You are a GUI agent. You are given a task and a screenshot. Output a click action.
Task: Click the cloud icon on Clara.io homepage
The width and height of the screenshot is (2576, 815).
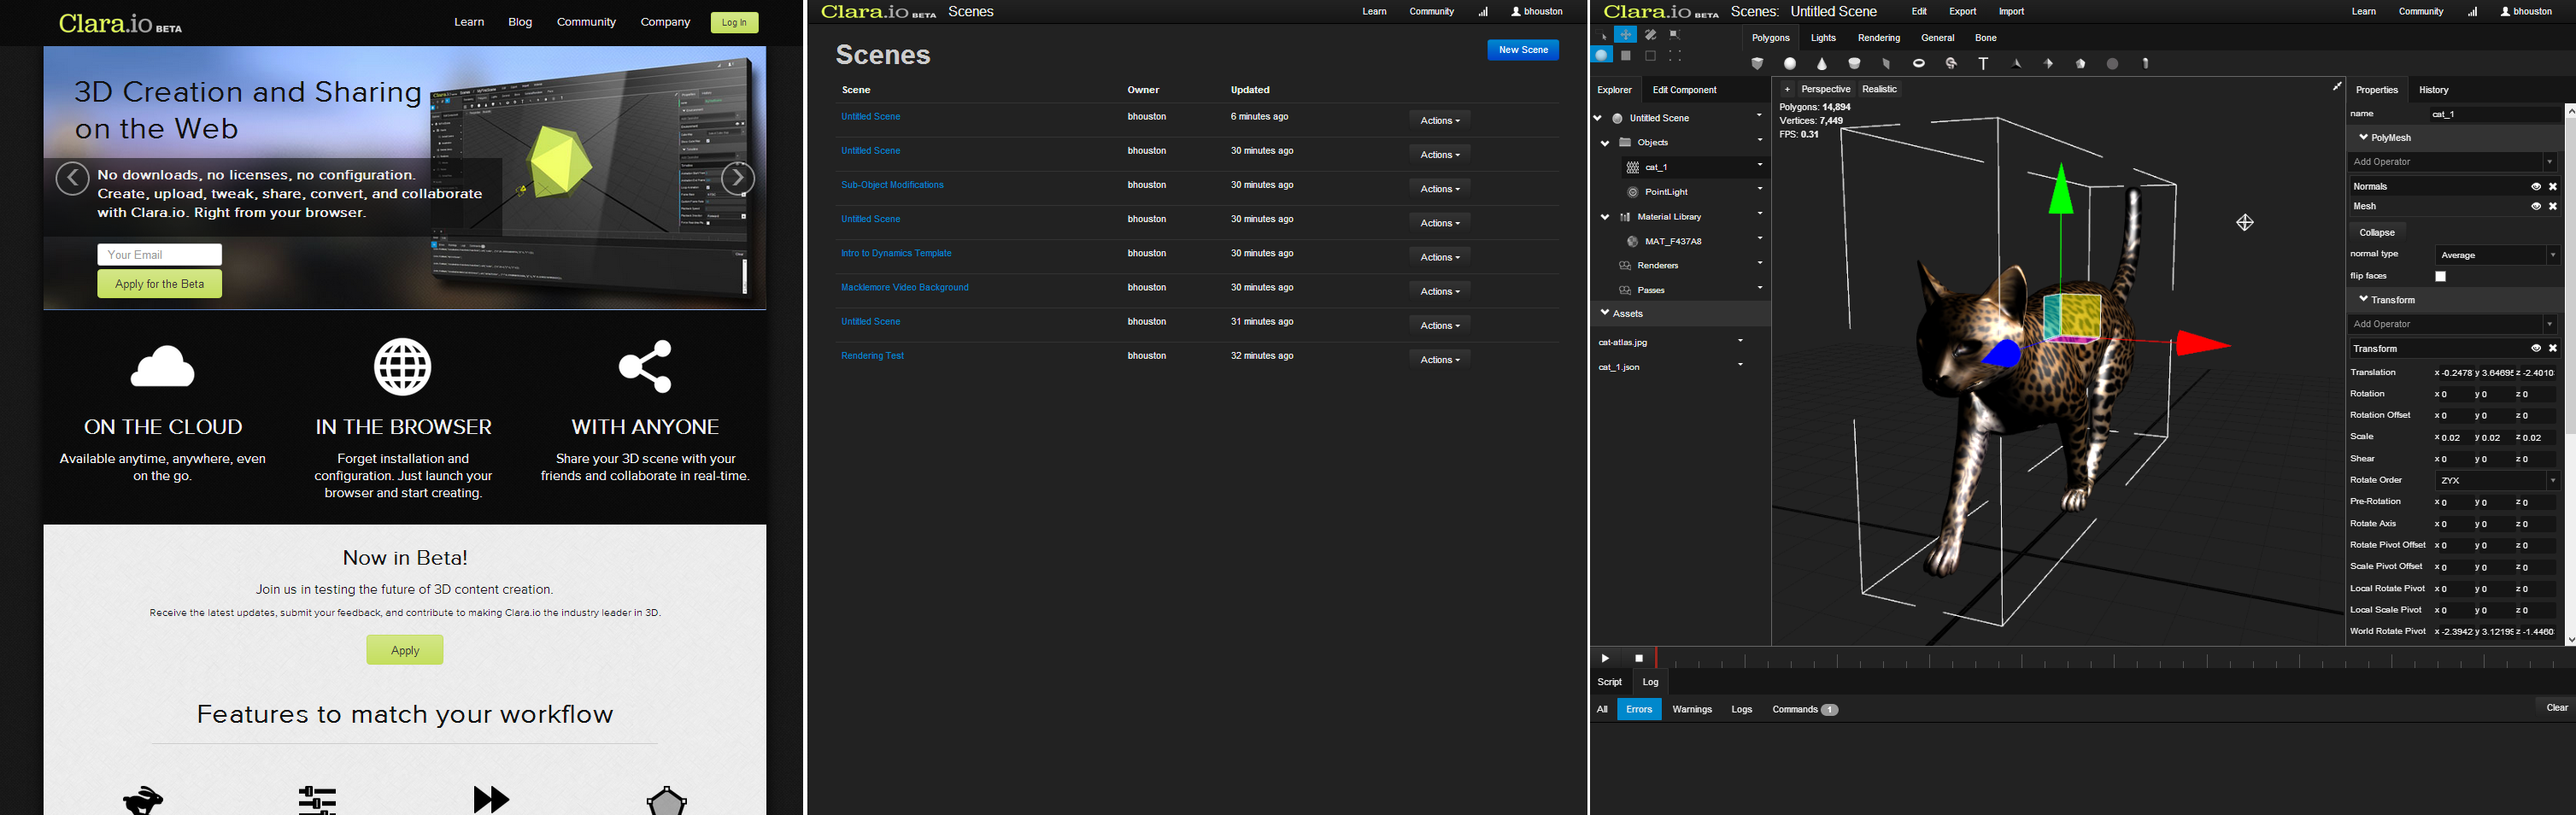[163, 366]
